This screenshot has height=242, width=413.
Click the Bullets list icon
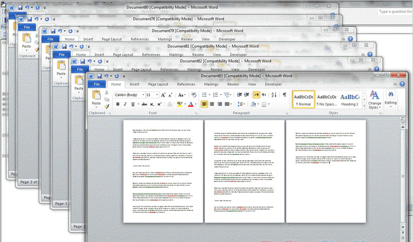pyautogui.click(x=204, y=95)
